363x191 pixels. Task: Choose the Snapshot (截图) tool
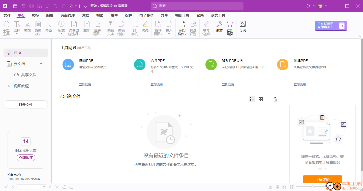[27, 24]
